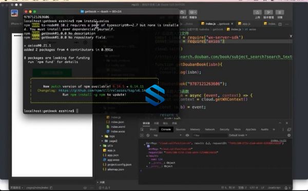Image resolution: width=308 pixels, height=191 pixels.
Task: Toggle the devtools dock-side icon
Action: coord(289,130)
